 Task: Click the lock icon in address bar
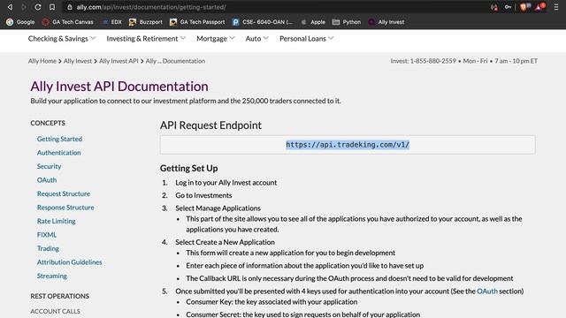pos(70,7)
